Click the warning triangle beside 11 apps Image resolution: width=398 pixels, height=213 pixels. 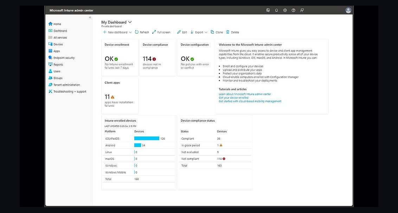pos(113,97)
